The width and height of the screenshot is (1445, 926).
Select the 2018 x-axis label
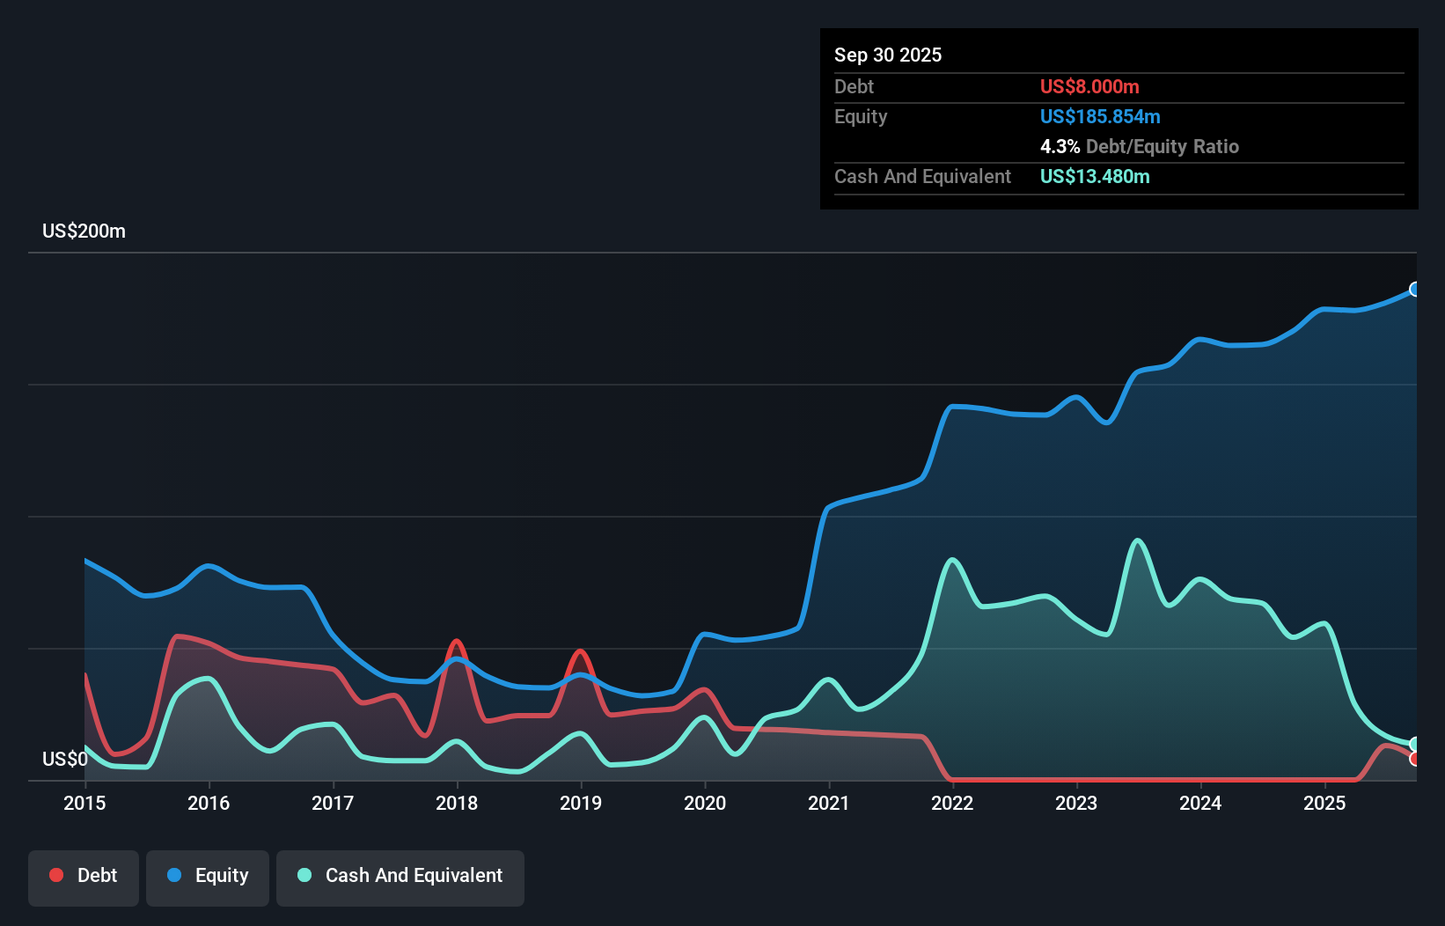[457, 803]
